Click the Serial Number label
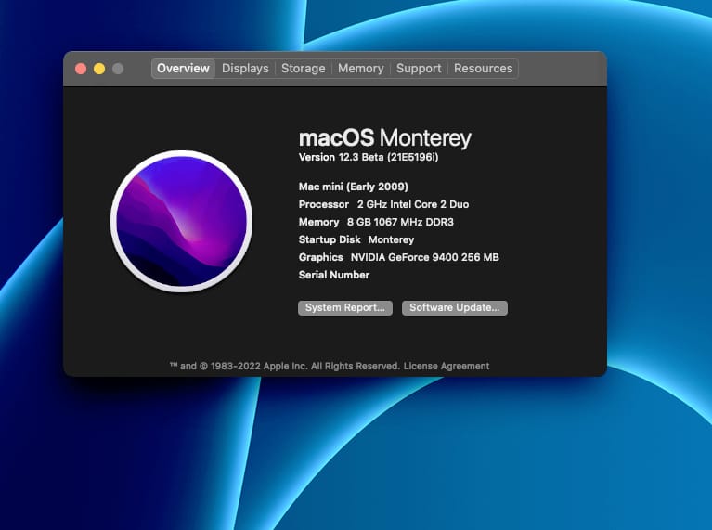This screenshot has width=712, height=530. pyautogui.click(x=334, y=276)
